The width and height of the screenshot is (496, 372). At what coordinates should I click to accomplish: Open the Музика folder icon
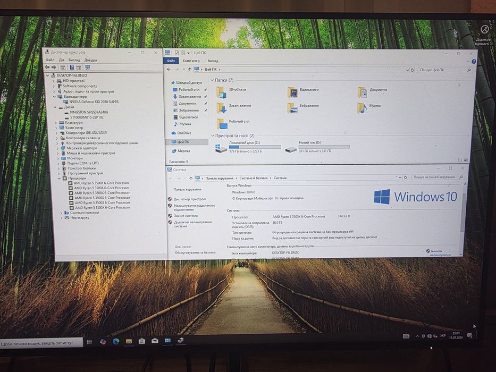(362, 108)
